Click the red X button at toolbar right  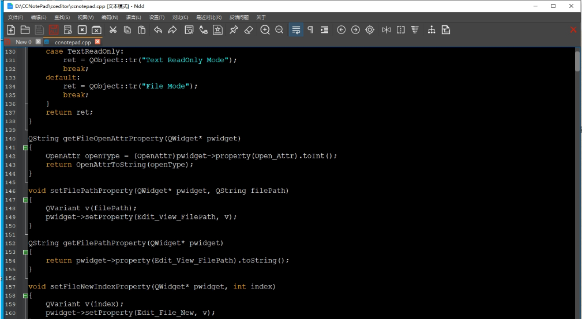[x=573, y=30]
